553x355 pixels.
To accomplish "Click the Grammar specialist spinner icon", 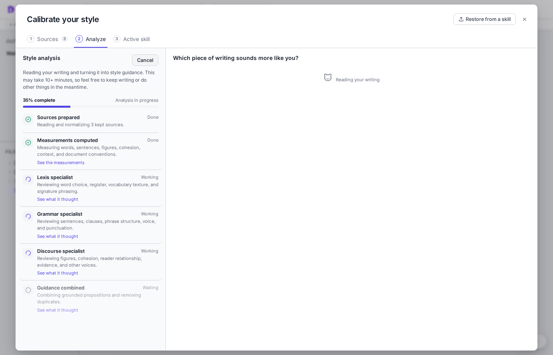I will (28, 216).
